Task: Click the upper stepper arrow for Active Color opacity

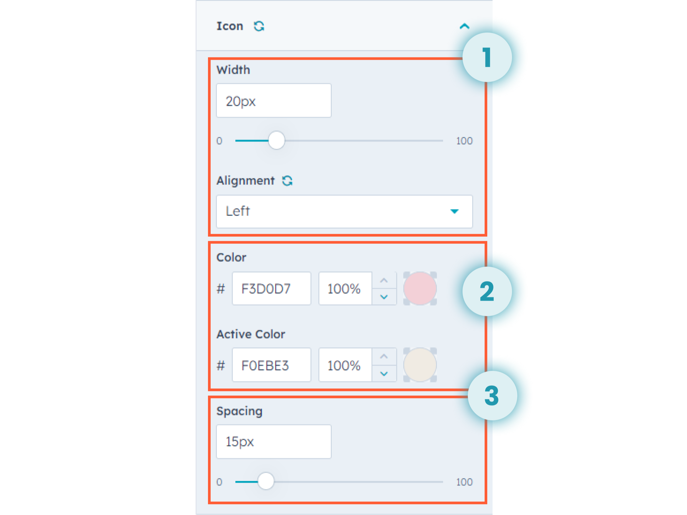Action: pos(384,356)
